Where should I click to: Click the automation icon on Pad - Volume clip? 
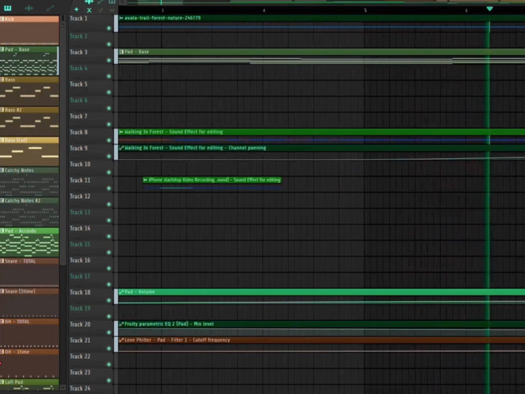121,292
